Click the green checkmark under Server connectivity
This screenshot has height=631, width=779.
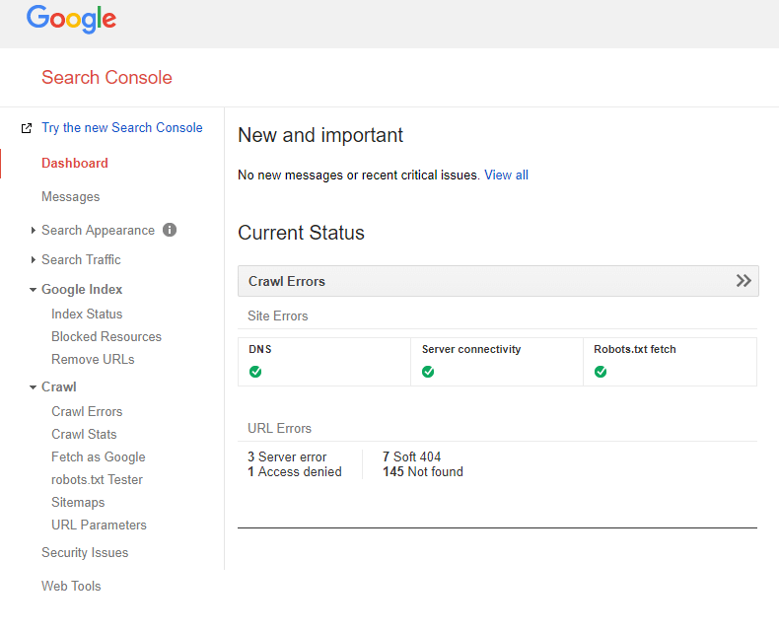[x=428, y=372]
